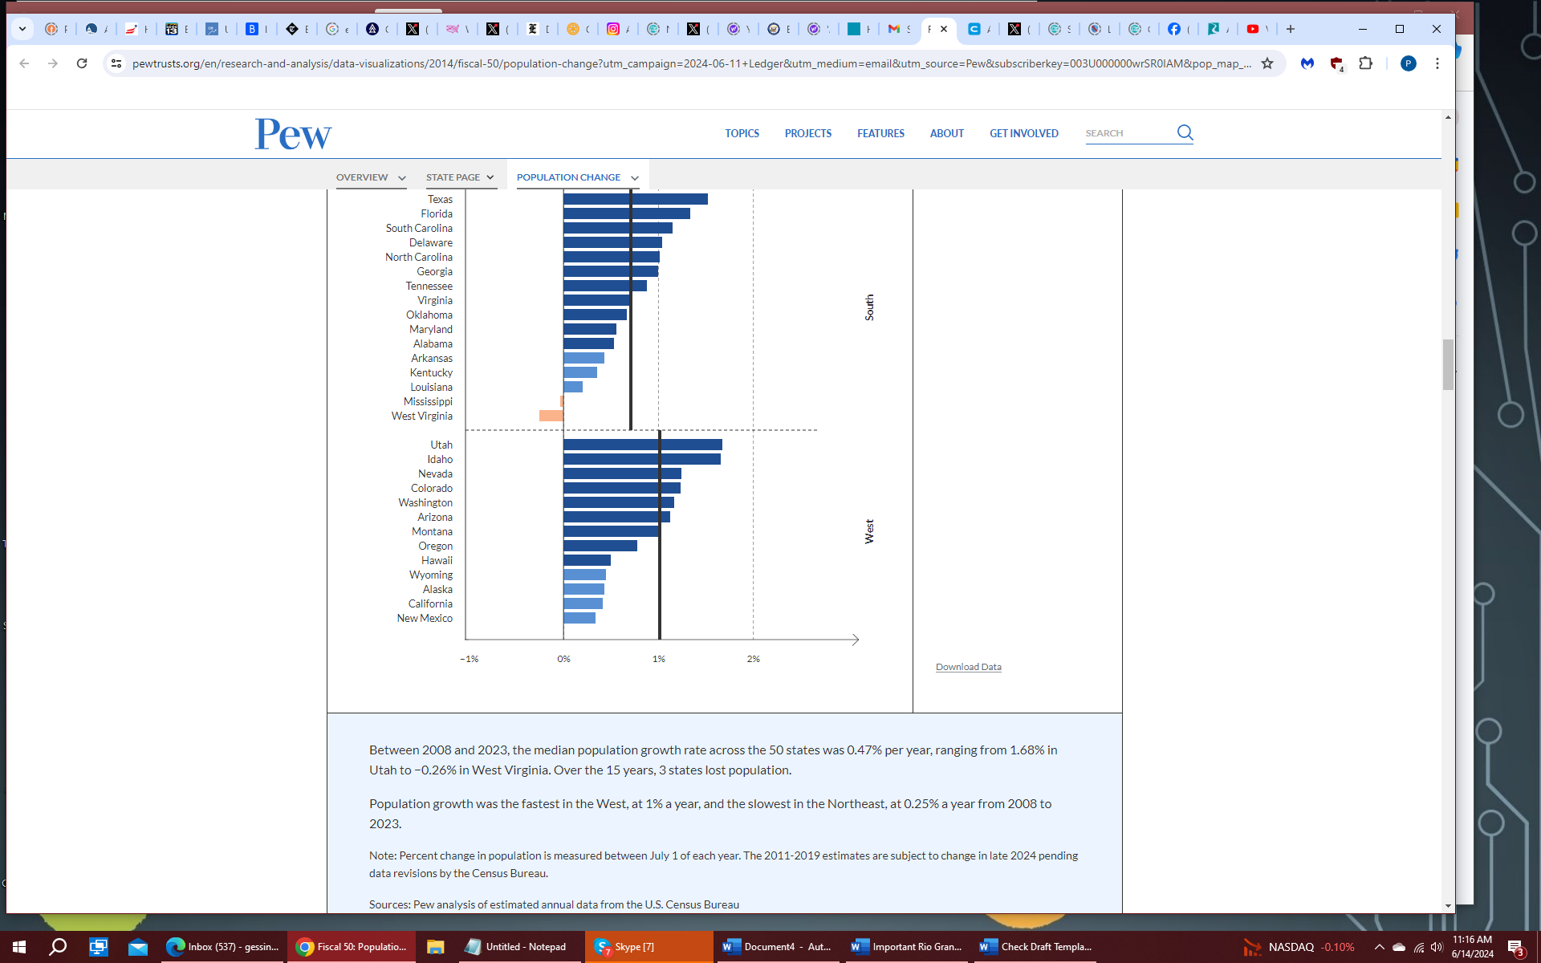Image resolution: width=1541 pixels, height=963 pixels.
Task: View site information icon in address bar
Action: point(116,63)
